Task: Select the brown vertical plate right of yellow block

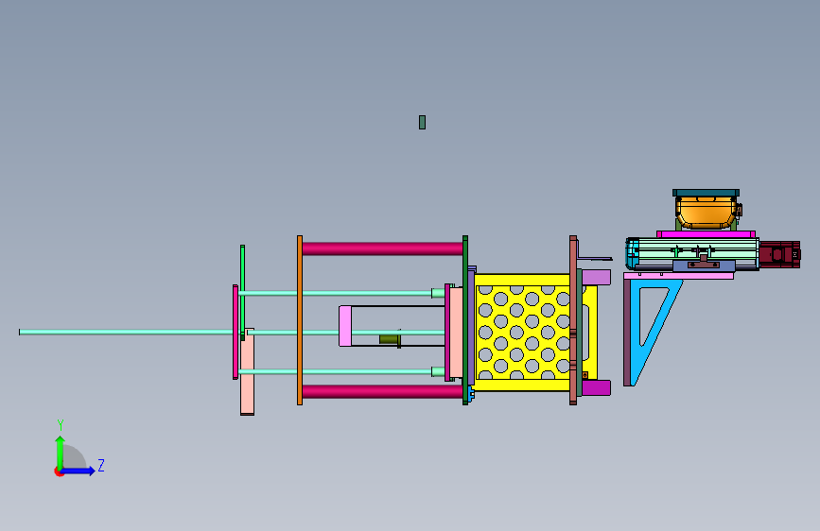Action: point(573,320)
